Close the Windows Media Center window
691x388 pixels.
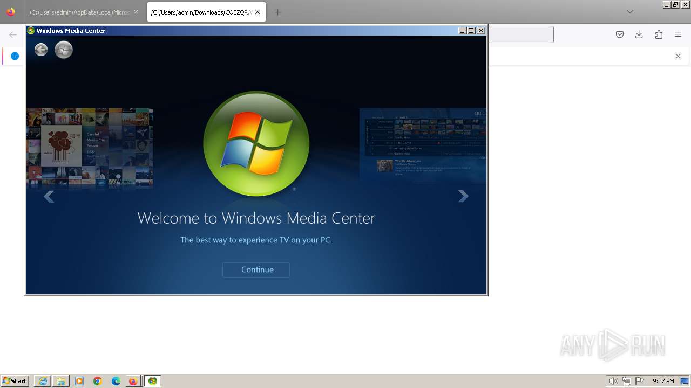pyautogui.click(x=481, y=31)
